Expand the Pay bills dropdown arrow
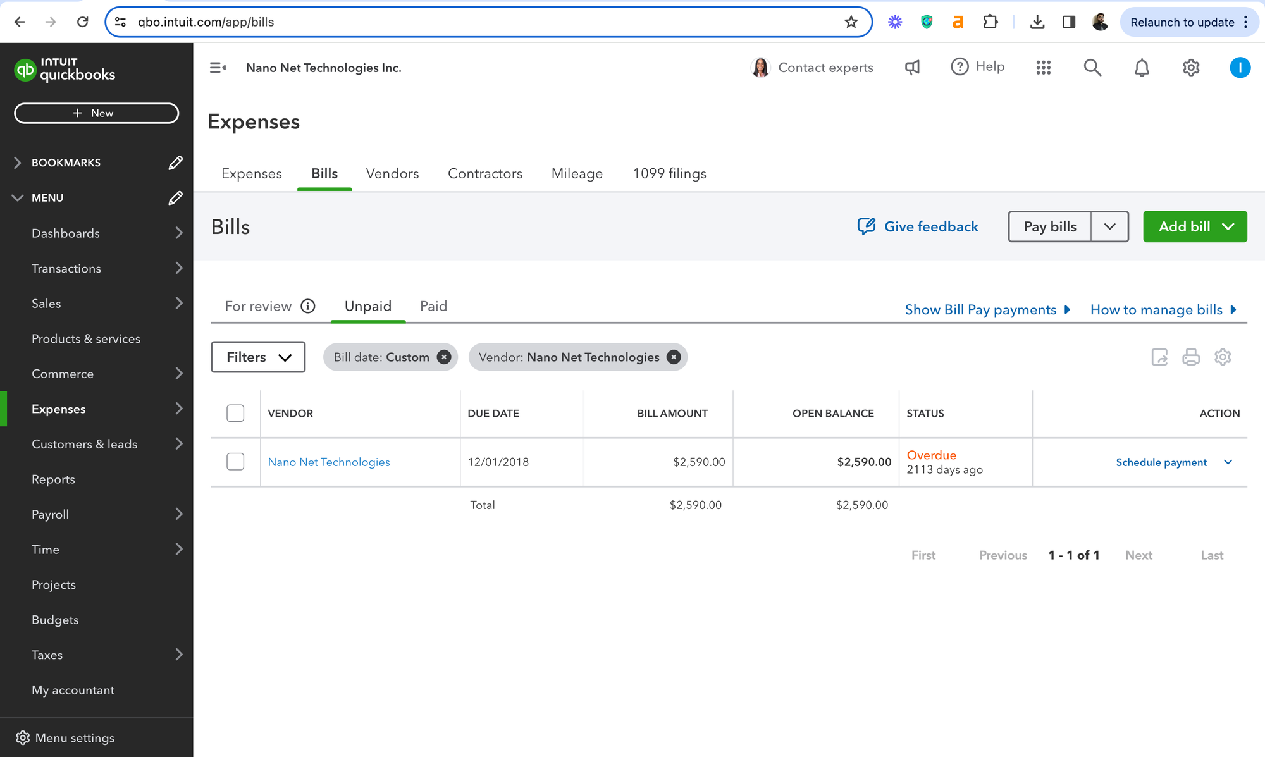The width and height of the screenshot is (1265, 757). (x=1110, y=226)
